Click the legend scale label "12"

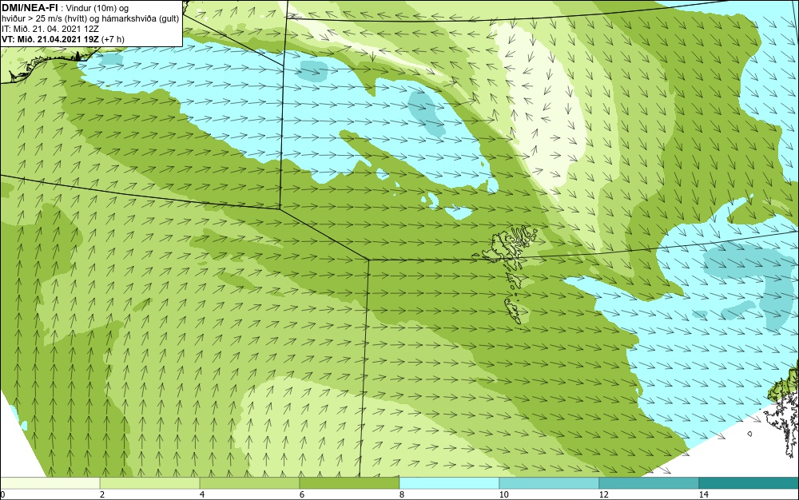pyautogui.click(x=603, y=495)
